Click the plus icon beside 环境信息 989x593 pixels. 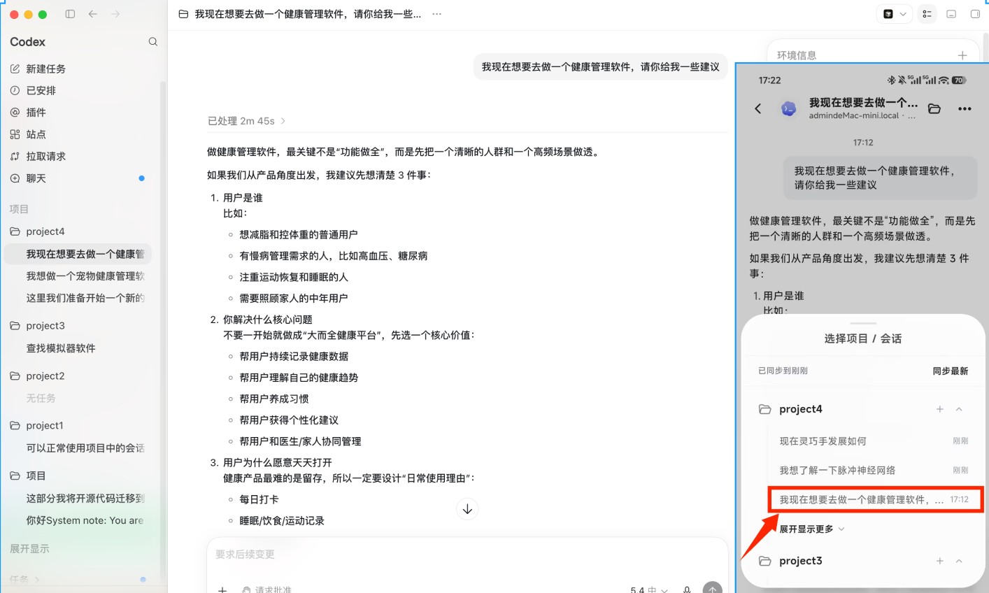point(962,55)
